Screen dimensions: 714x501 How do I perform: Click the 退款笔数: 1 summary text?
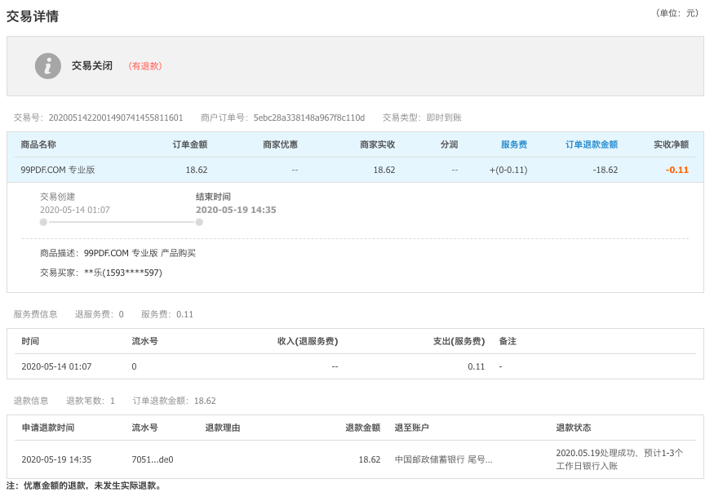point(90,401)
